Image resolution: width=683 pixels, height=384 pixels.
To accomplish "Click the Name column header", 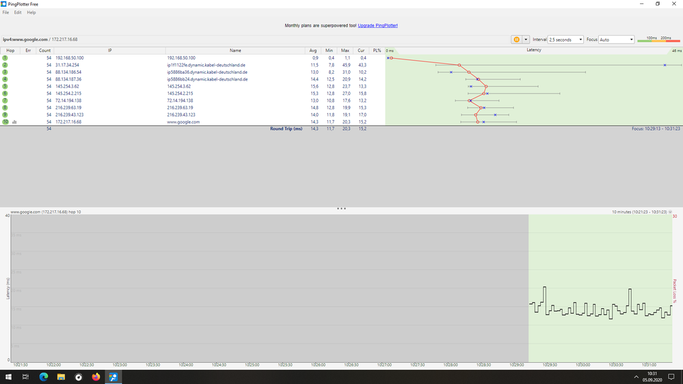I will click(235, 51).
